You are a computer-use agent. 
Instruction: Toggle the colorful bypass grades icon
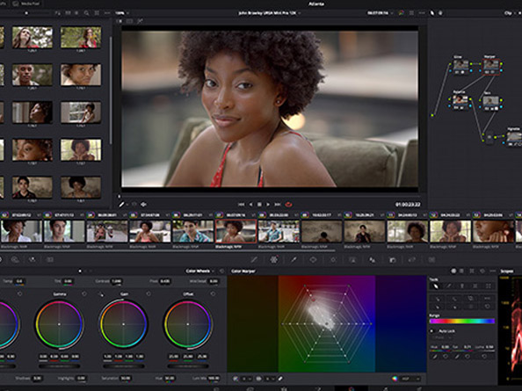pos(402,13)
